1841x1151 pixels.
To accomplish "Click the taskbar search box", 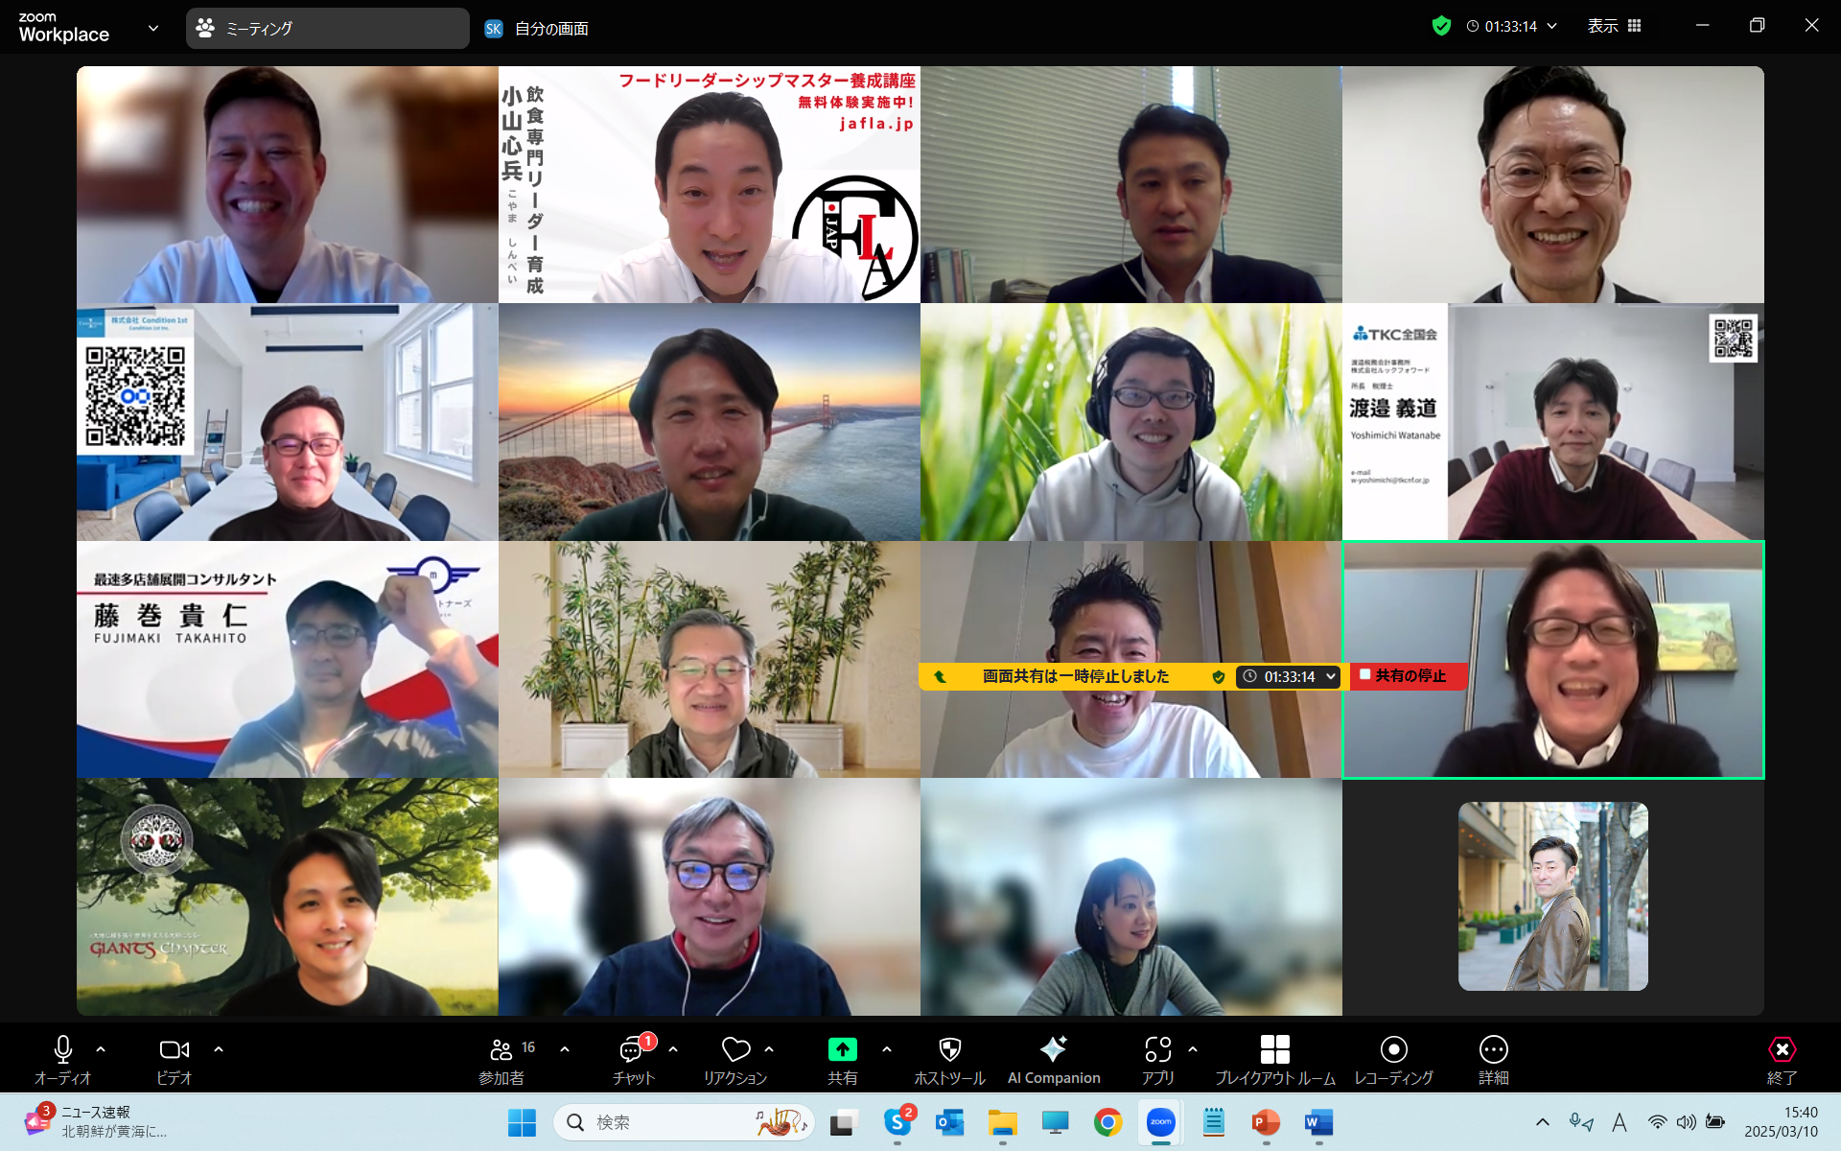I will 684,1122.
